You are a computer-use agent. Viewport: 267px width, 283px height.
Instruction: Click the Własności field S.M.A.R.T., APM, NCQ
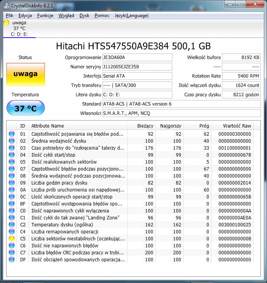pyautogui.click(x=181, y=113)
